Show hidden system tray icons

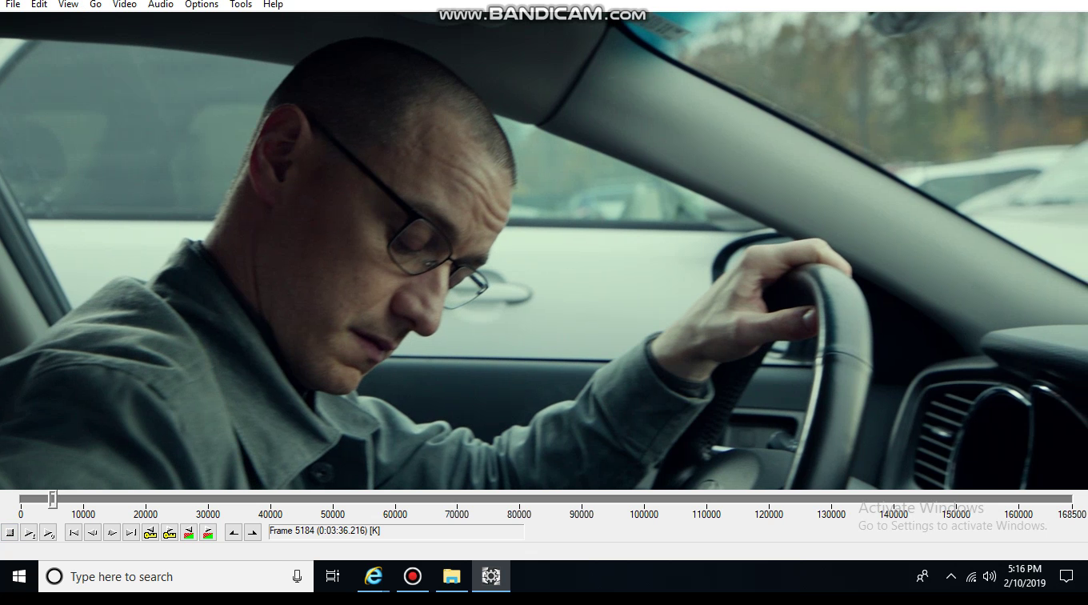point(951,576)
